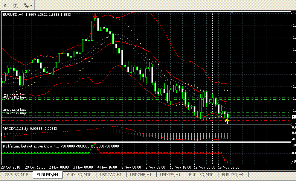Screen dimensions: 296x181
Task: Click the '15 Nov 08:00' time label
Action: tap(229, 167)
